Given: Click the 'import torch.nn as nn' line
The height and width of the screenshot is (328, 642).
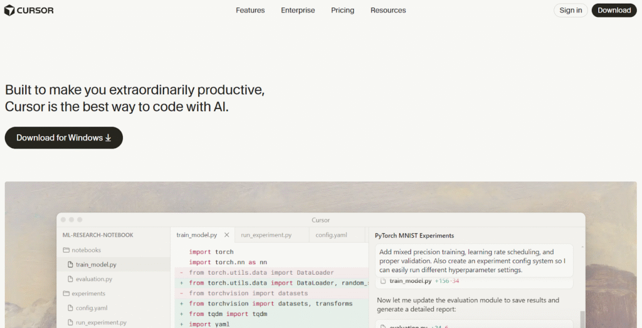Looking at the screenshot, I should click(x=228, y=262).
